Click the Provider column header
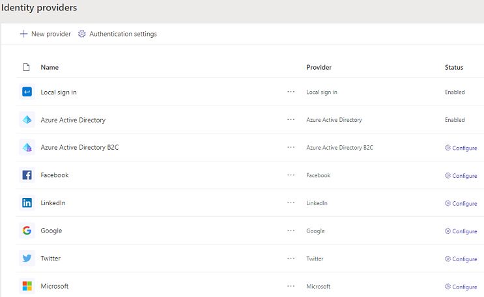This screenshot has height=297, width=484. 319,67
